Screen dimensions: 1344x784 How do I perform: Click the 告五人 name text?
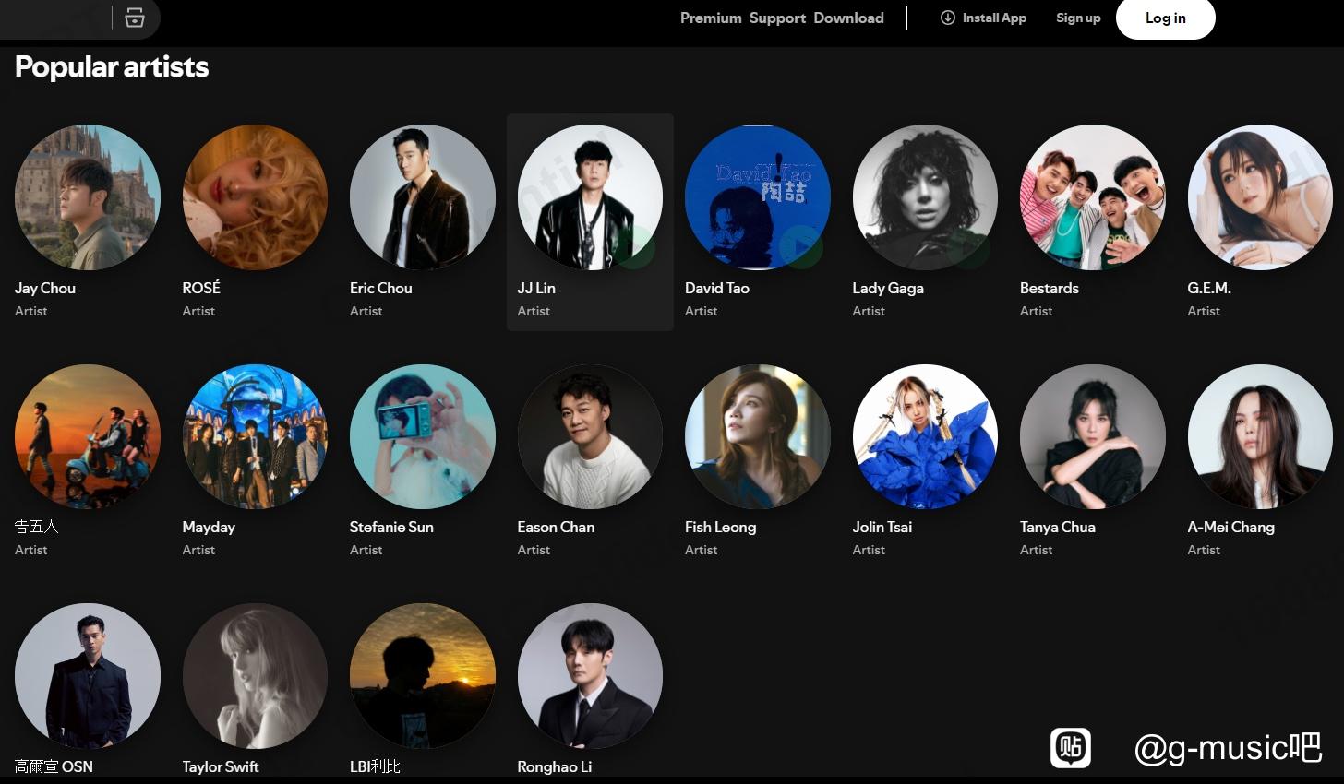click(37, 527)
